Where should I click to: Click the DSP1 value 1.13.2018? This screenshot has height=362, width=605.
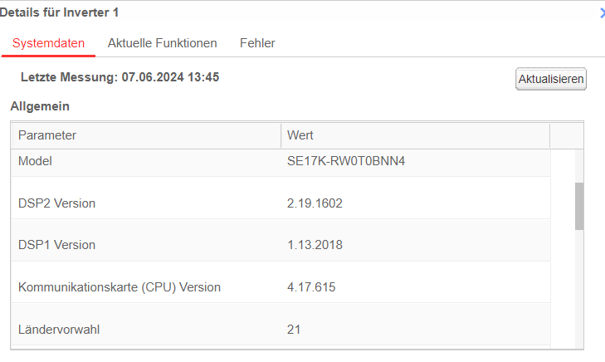pos(315,245)
